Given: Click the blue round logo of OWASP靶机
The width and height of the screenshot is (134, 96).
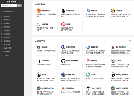Looking at the screenshot, I should click(63, 74).
